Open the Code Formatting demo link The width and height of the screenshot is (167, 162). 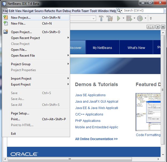pos(148,135)
